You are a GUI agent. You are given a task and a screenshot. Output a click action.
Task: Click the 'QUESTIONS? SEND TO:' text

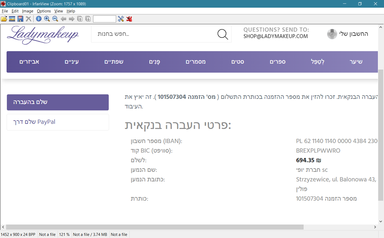(276, 30)
